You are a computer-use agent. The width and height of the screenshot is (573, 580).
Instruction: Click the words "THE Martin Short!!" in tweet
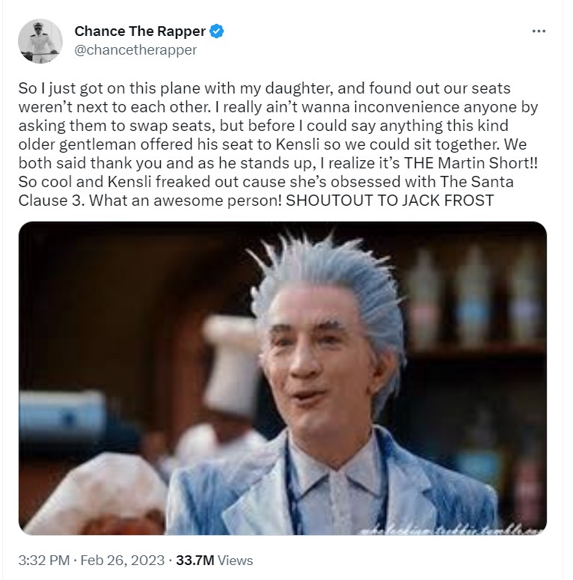coord(471,163)
